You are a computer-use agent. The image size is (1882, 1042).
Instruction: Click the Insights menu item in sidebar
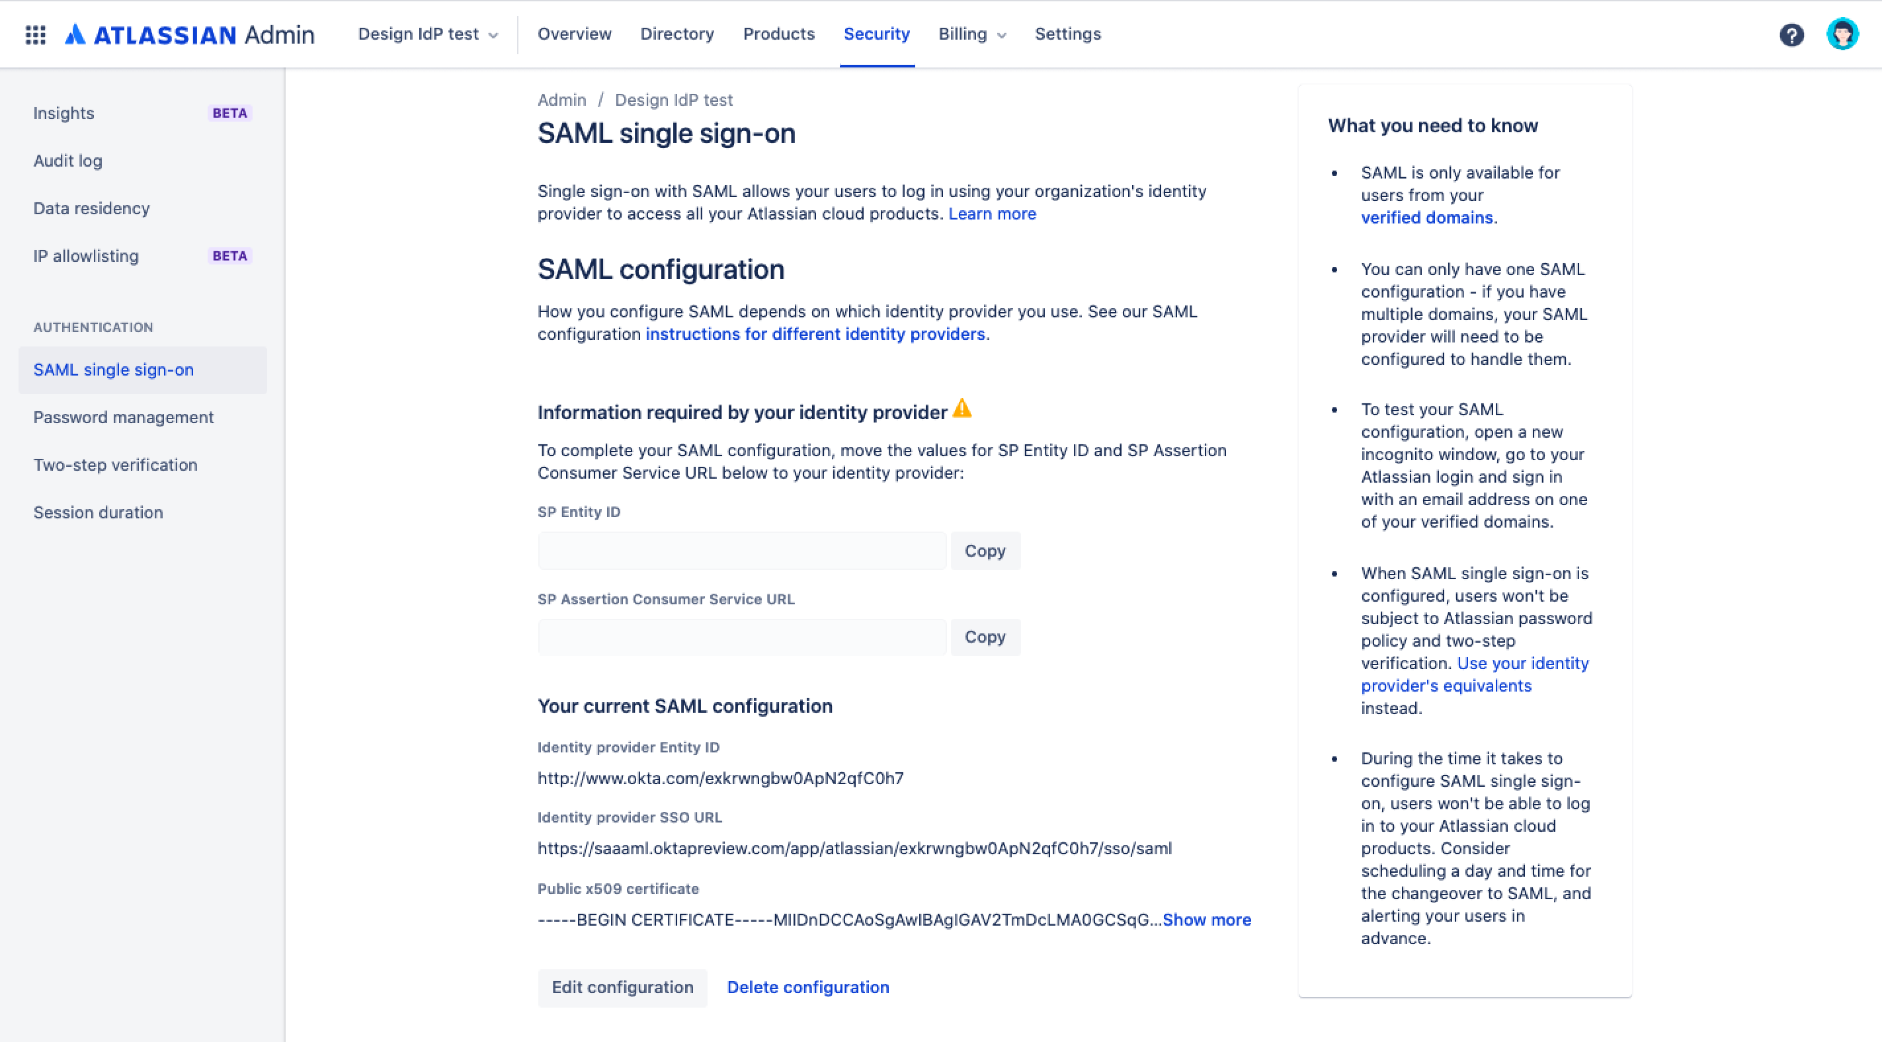pyautogui.click(x=63, y=113)
